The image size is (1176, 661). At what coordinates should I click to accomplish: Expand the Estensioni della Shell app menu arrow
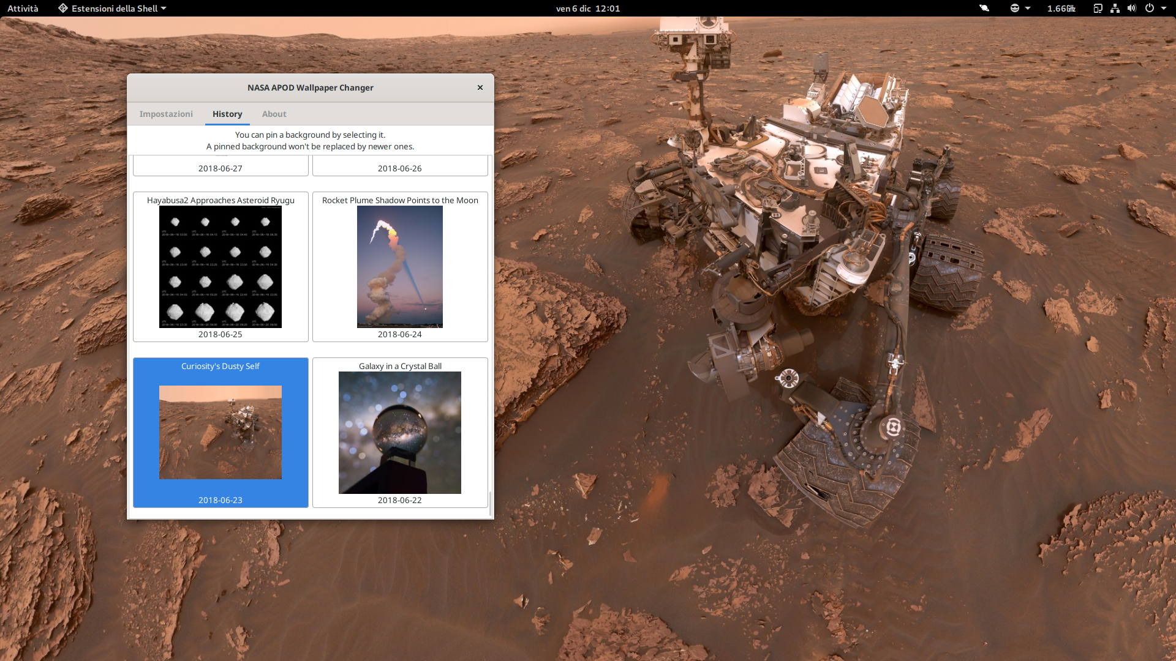(164, 9)
